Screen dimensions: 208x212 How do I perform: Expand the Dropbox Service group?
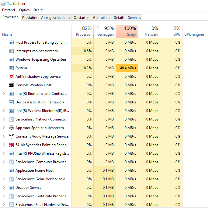(4, 188)
